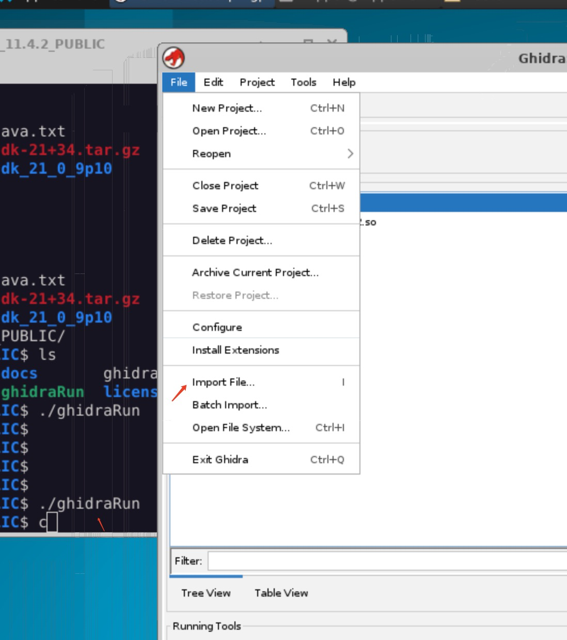Choose Exit Ghidra from menu
567x640 pixels.
click(x=261, y=460)
